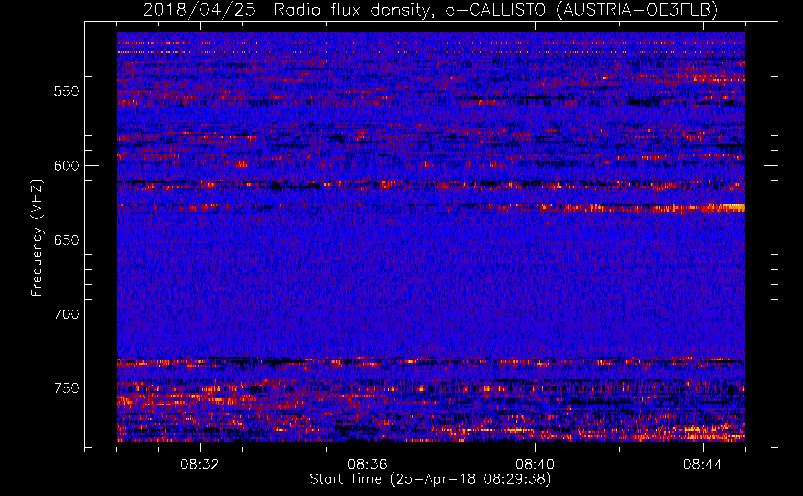The width and height of the screenshot is (803, 496).
Task: Click the 600 frequency tick label
Action: pyautogui.click(x=67, y=166)
